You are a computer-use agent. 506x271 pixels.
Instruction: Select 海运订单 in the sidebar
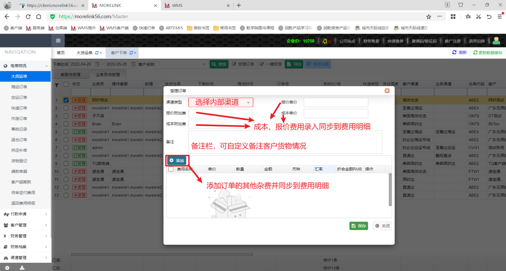point(19,87)
